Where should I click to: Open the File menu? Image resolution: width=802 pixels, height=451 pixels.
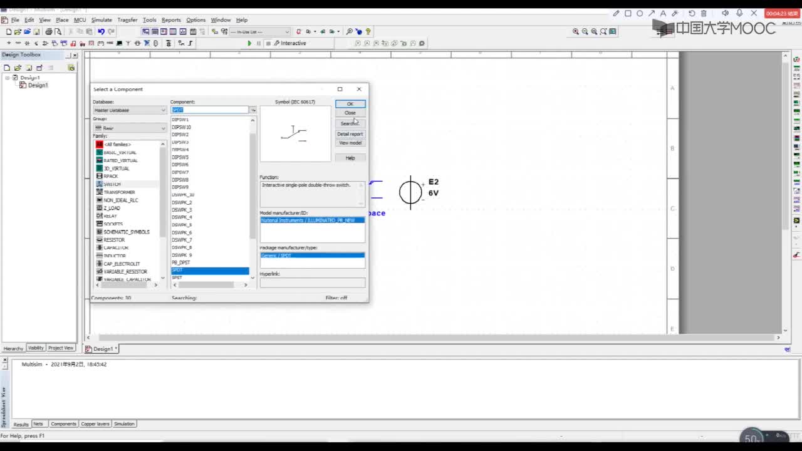(x=15, y=20)
